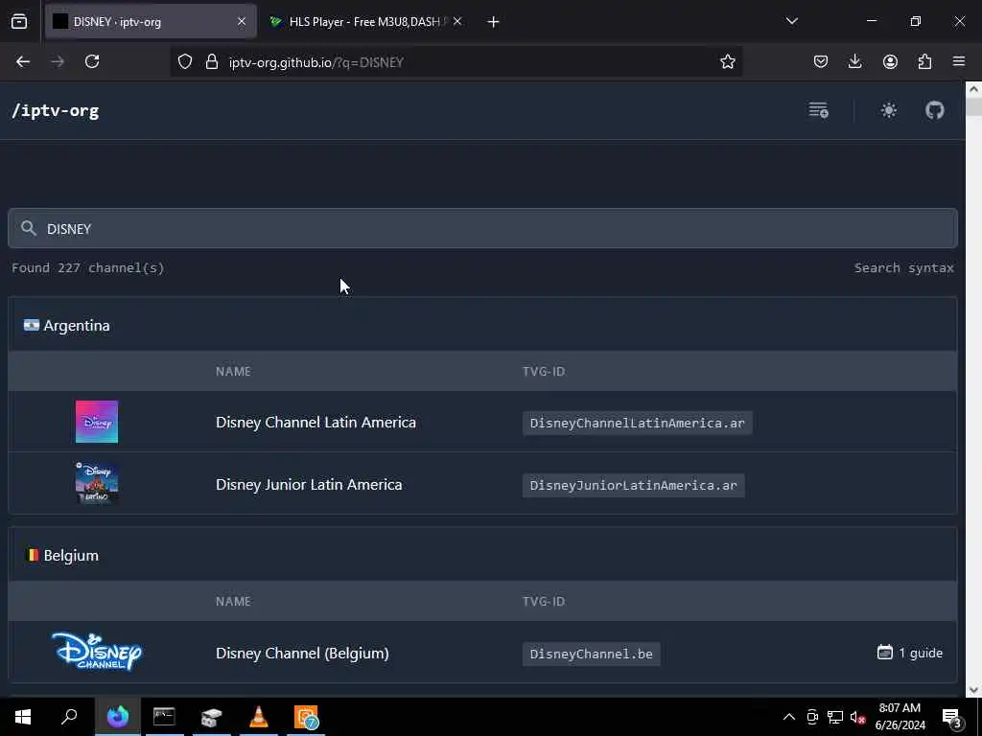
Task: Show hidden system tray icons
Action: coord(789,717)
